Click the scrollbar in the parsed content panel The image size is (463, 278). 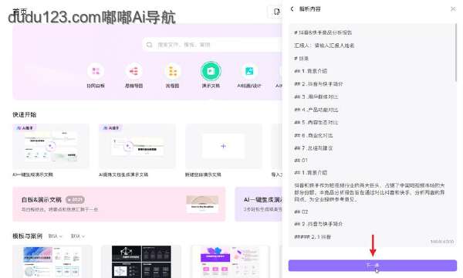coord(456,53)
